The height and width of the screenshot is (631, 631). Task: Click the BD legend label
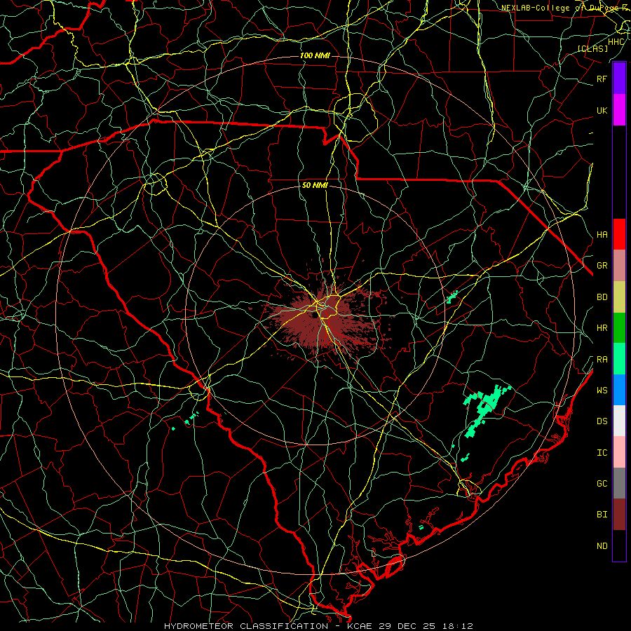pos(602,297)
